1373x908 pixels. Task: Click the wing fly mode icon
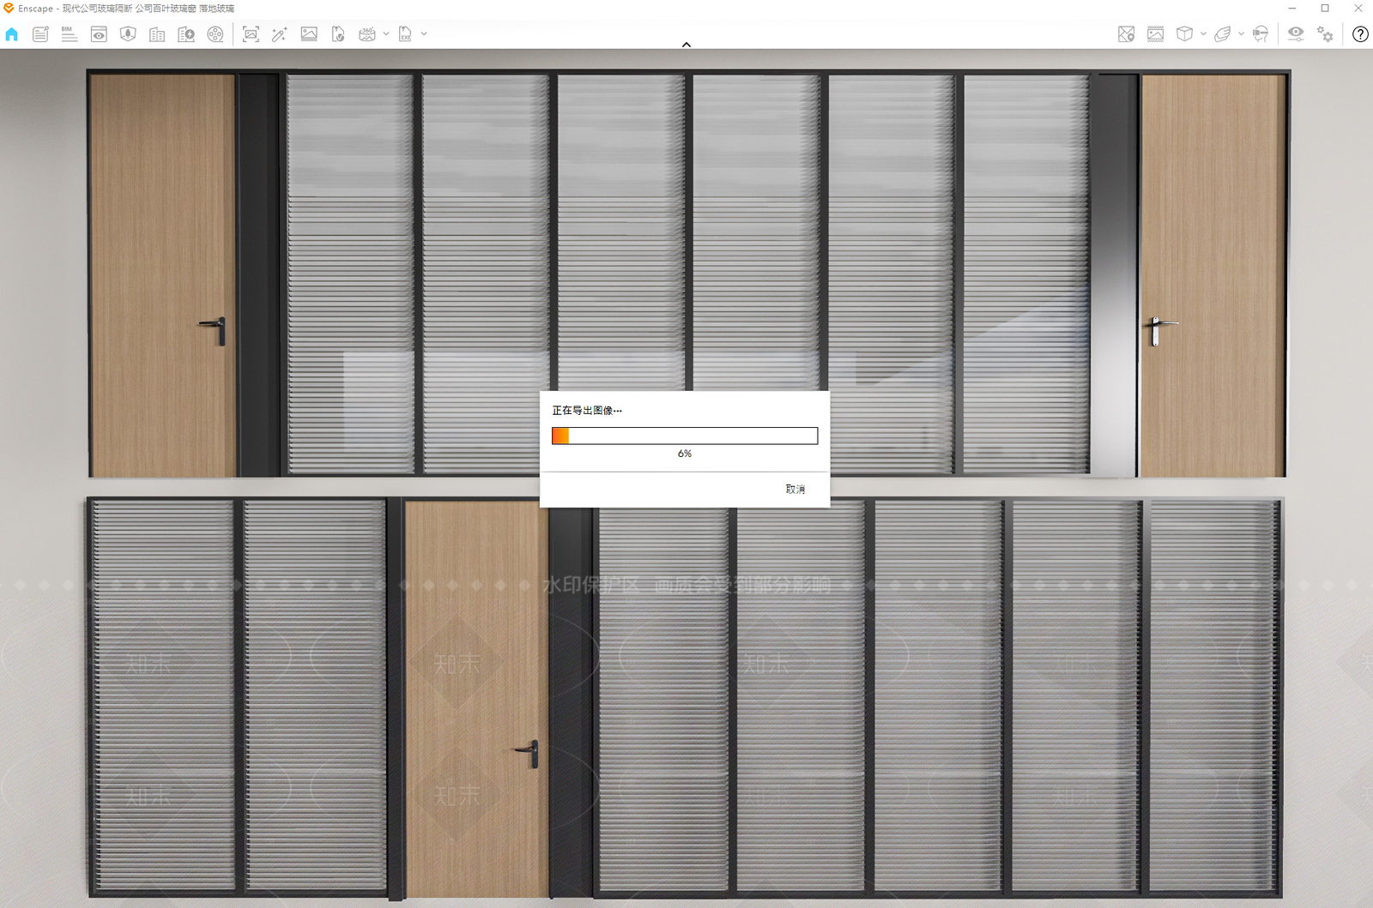1223,34
